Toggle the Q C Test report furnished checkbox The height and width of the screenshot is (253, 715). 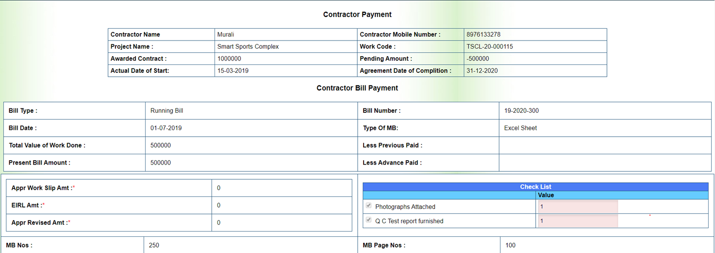[x=368, y=220]
